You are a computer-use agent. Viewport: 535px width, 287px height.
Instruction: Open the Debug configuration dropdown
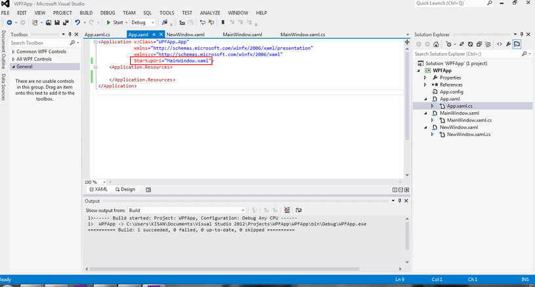coord(143,22)
